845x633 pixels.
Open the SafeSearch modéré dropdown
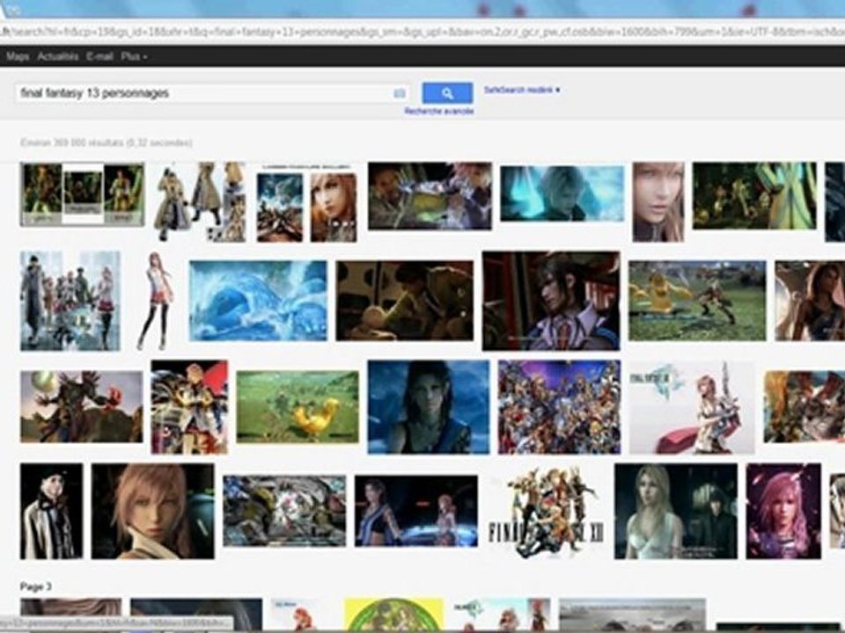pyautogui.click(x=522, y=90)
